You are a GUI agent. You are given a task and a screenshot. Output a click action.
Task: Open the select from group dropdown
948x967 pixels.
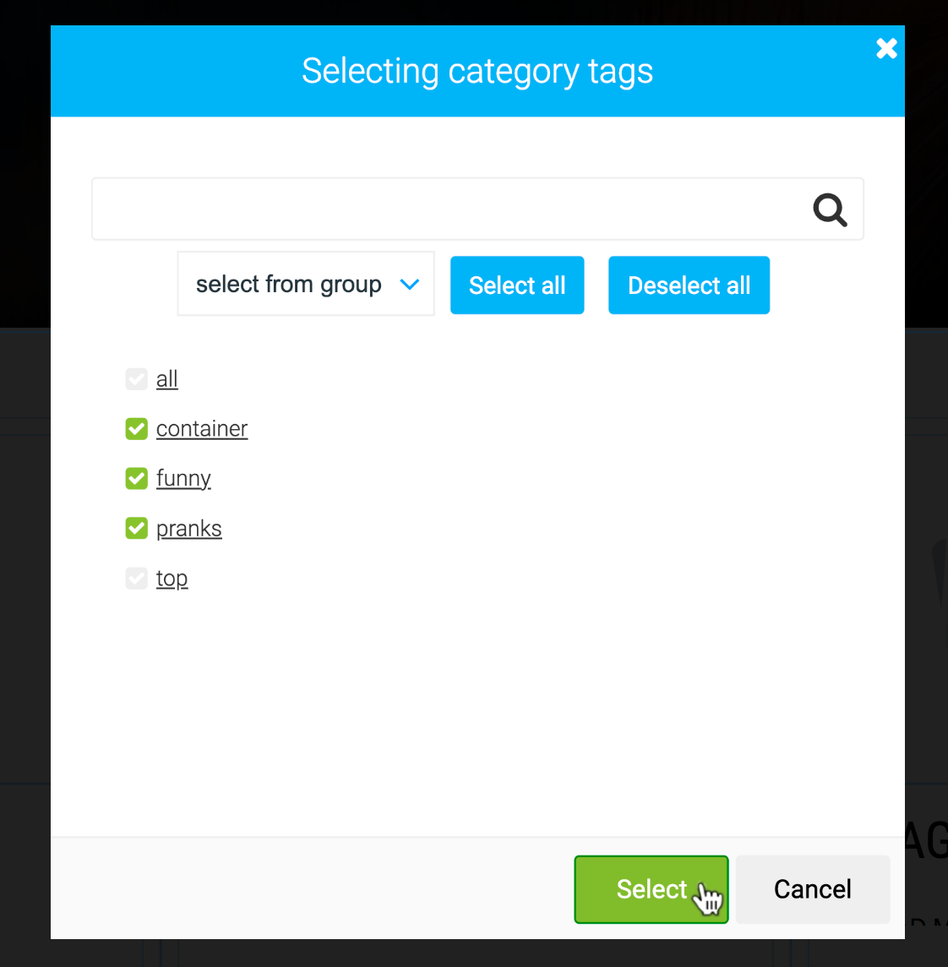(305, 284)
